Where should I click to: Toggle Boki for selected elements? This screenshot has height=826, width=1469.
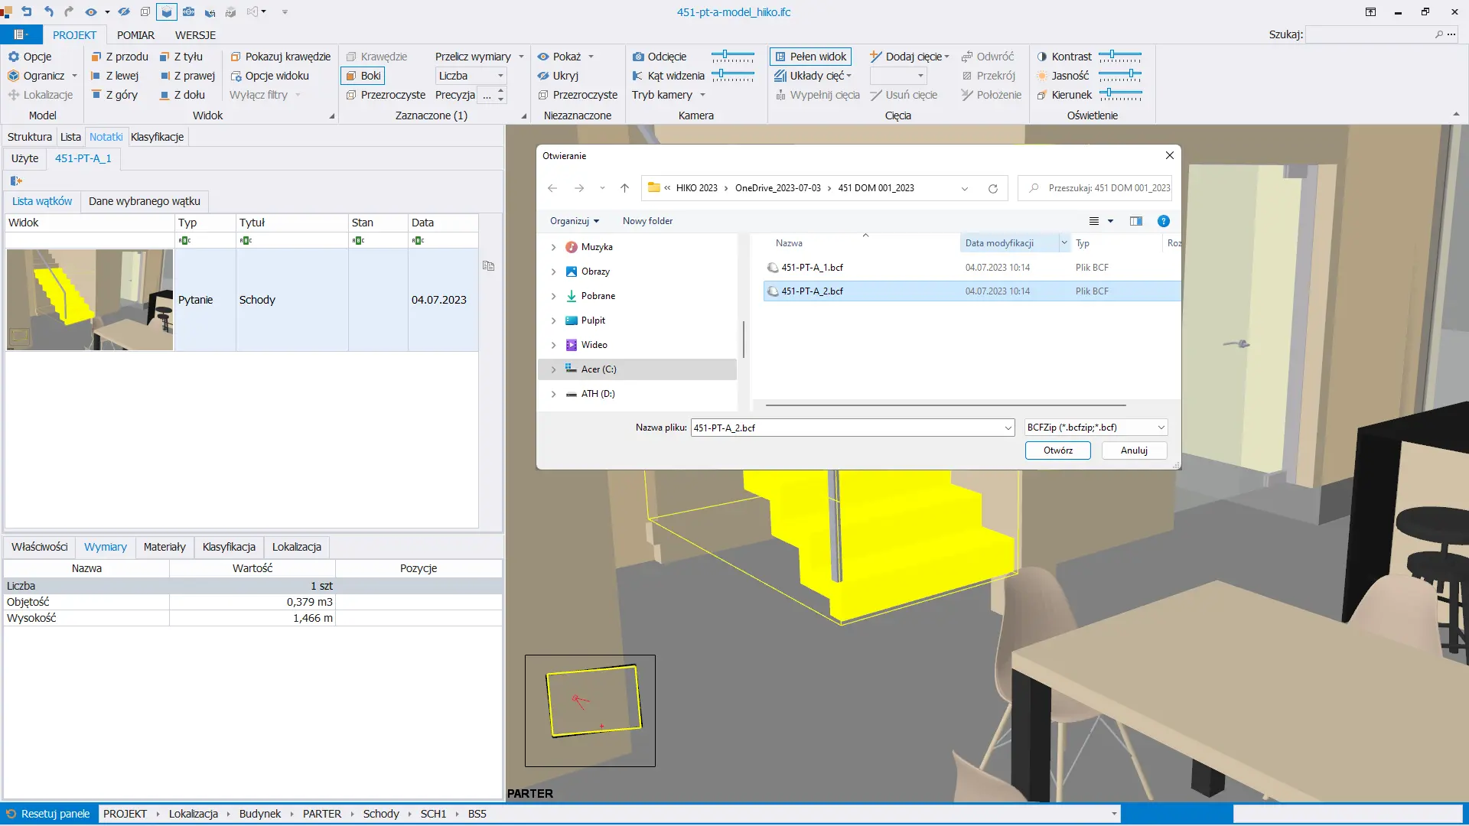pyautogui.click(x=363, y=76)
